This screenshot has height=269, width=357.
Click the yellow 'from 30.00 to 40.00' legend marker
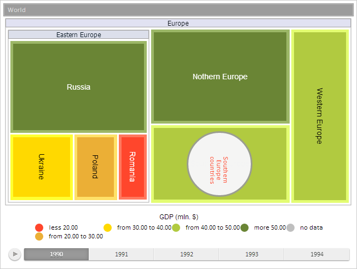[108, 227]
